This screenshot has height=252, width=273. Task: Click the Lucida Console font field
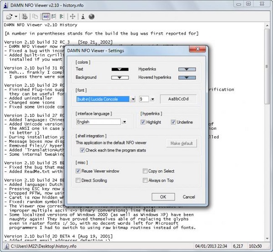tap(103, 99)
